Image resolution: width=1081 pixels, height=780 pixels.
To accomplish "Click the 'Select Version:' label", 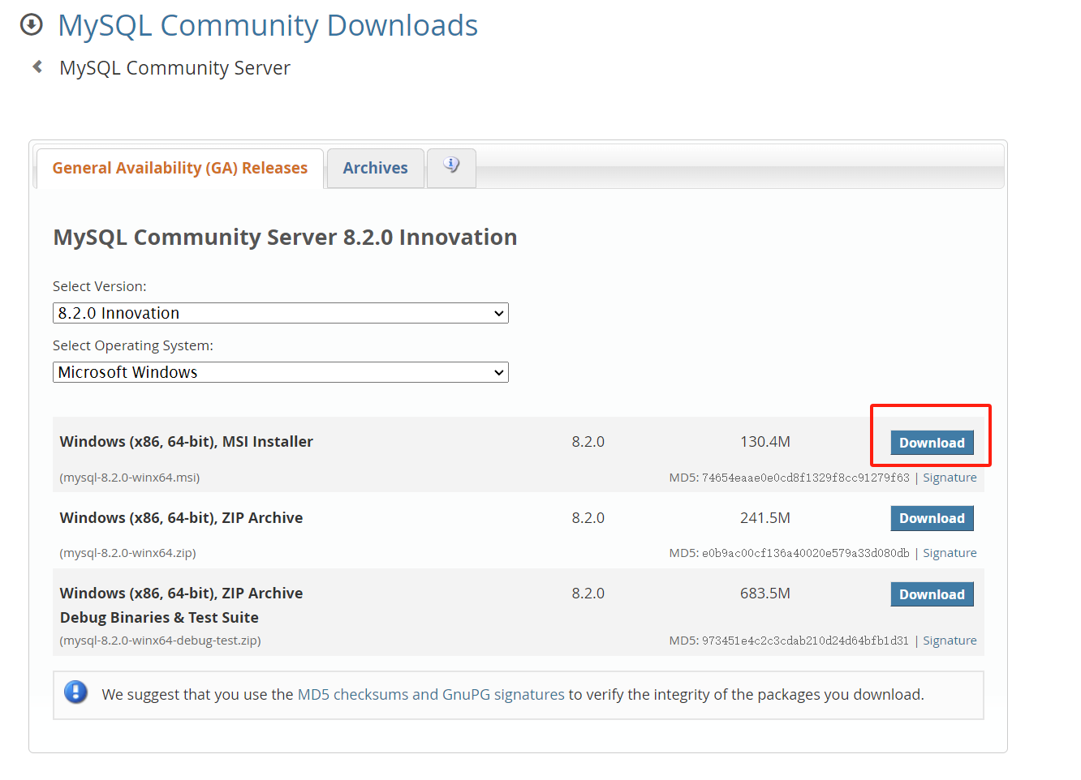I will [100, 286].
